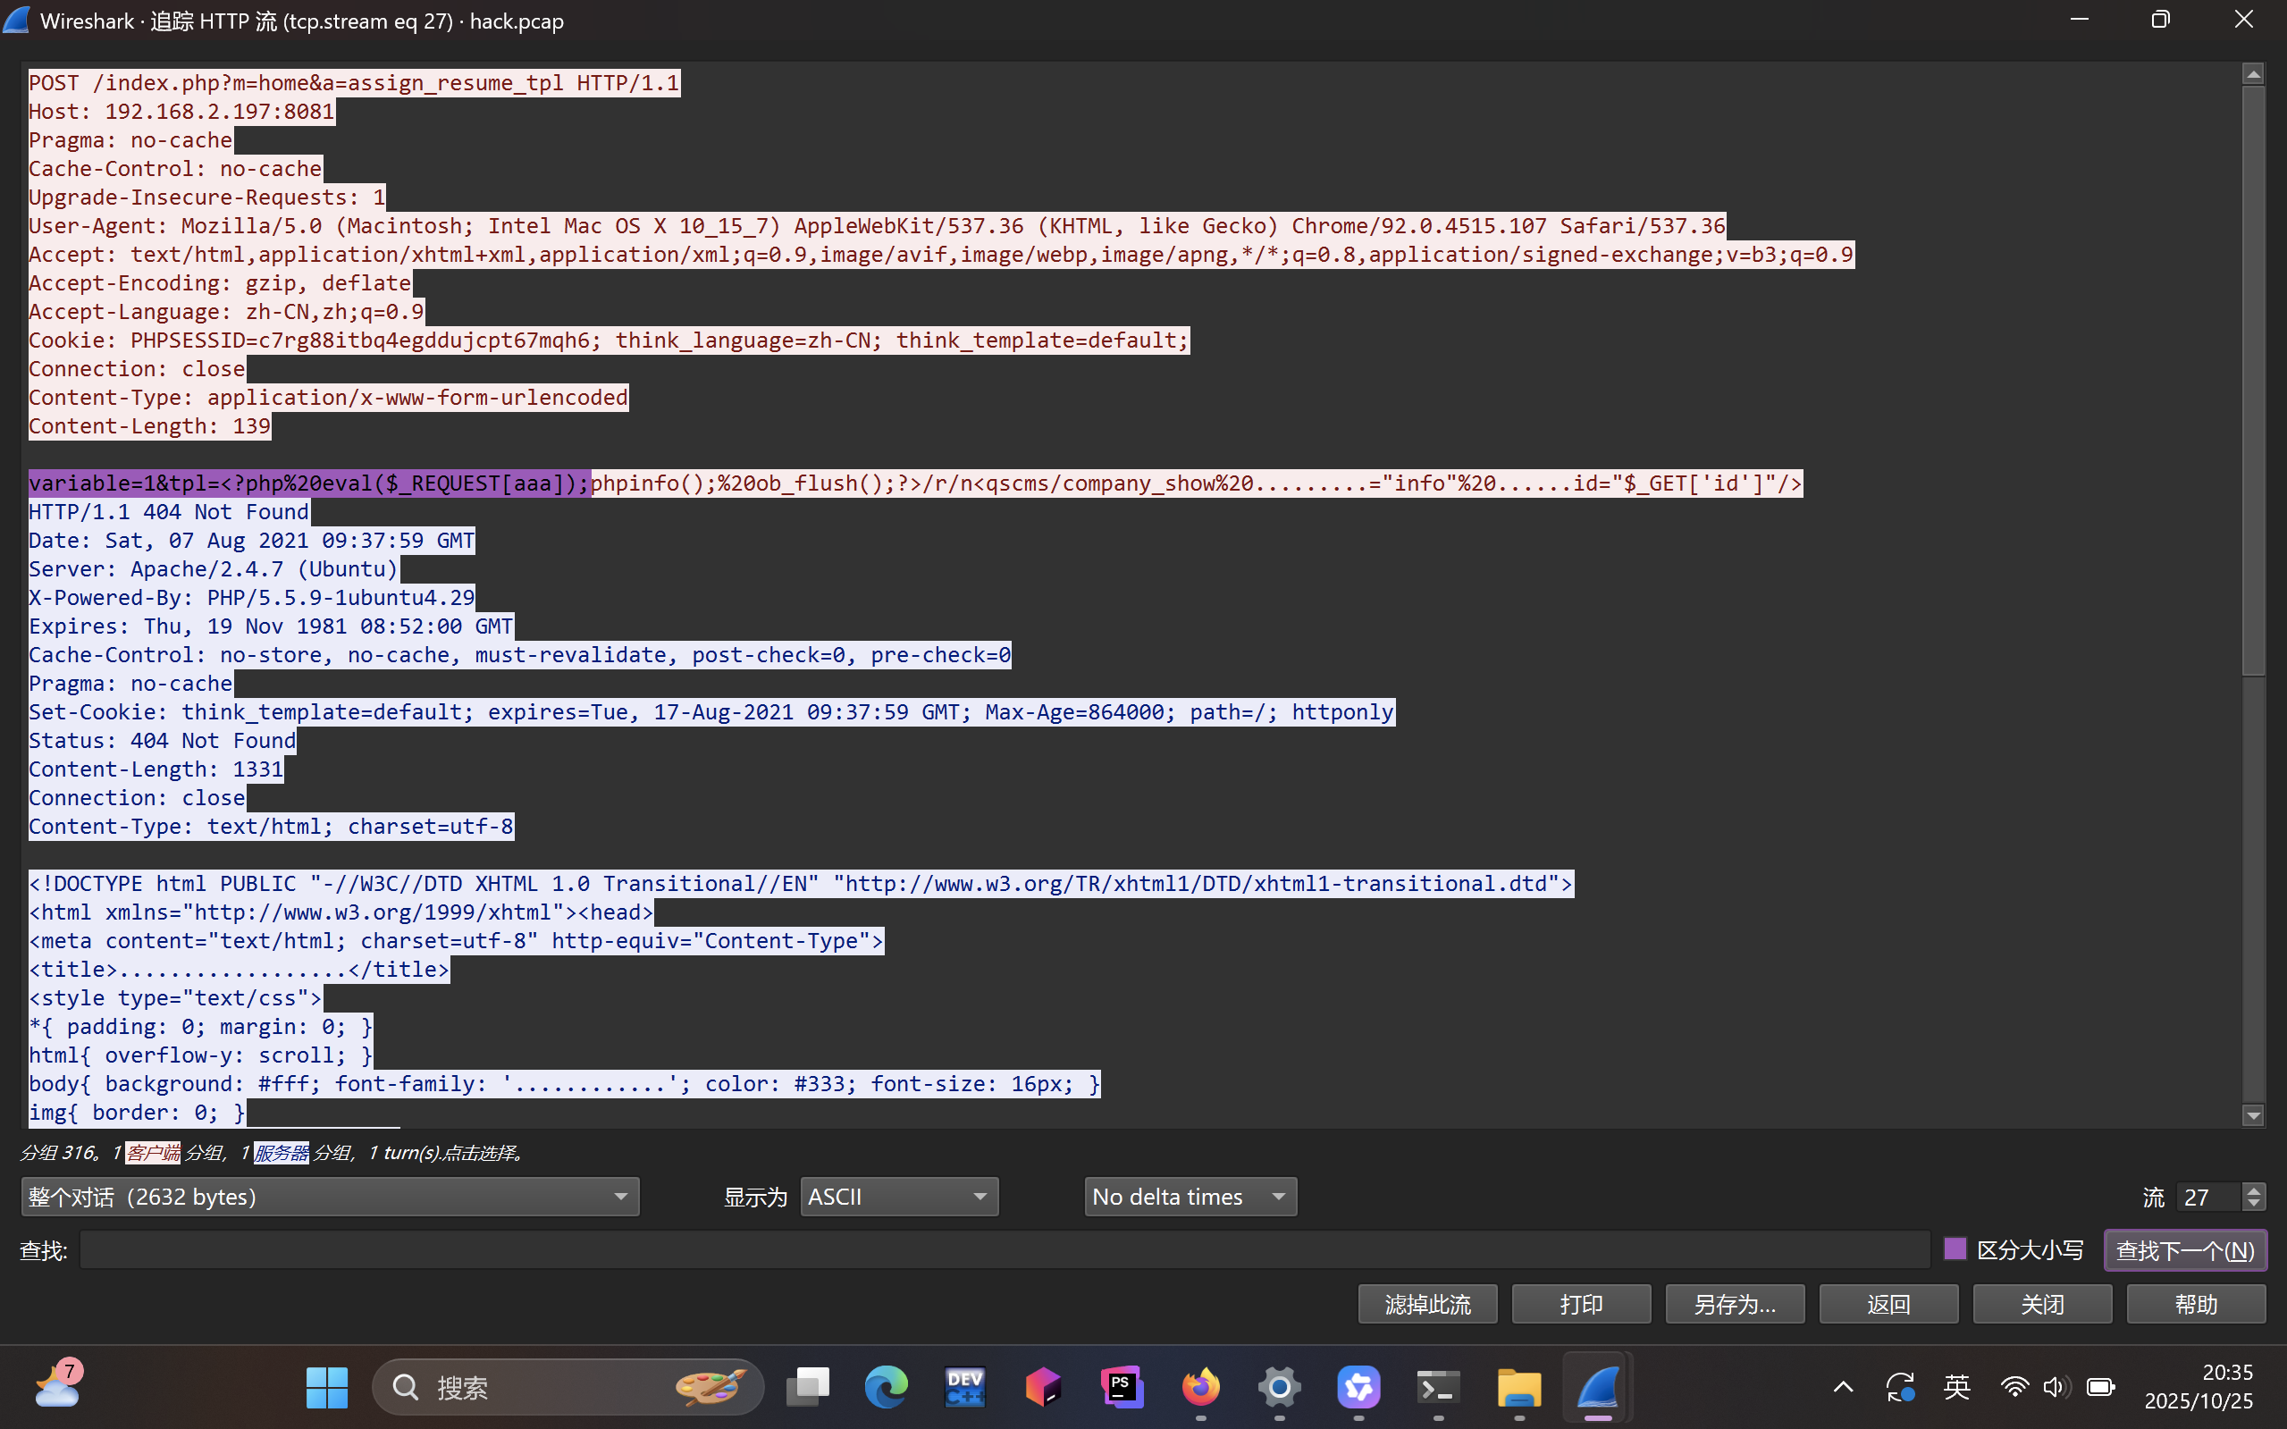Image resolution: width=2287 pixels, height=1429 pixels.
Task: Click the Expires: Thu, 19 Nov 1981 line
Action: pyautogui.click(x=271, y=626)
